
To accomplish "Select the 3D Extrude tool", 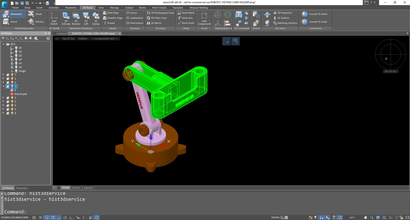I will (66, 18).
